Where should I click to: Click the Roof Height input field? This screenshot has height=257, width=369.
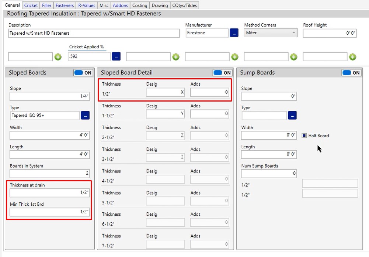click(x=330, y=33)
